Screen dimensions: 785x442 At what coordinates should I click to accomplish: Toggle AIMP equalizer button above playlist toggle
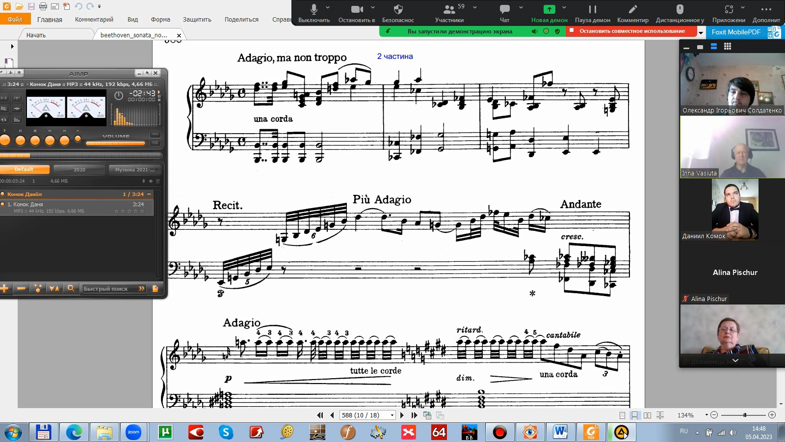tap(155, 134)
